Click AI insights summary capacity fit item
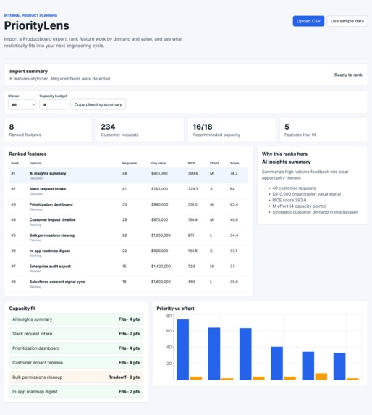 tap(76, 319)
